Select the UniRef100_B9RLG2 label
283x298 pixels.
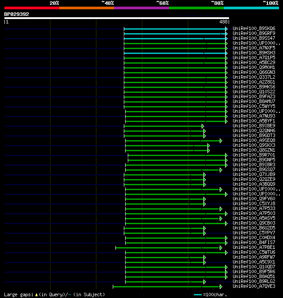coord(254,282)
